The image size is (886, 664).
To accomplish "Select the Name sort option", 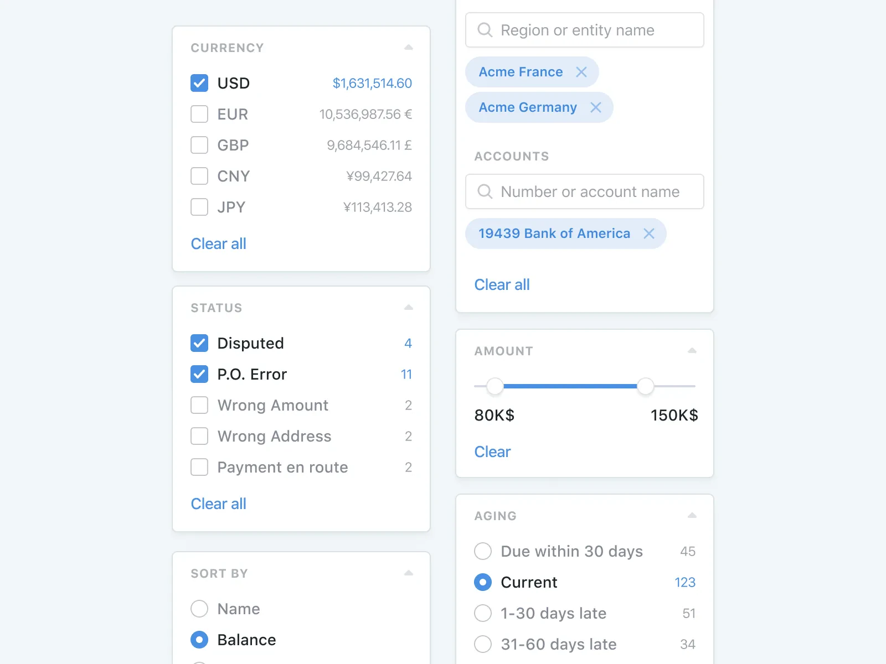I will (199, 609).
